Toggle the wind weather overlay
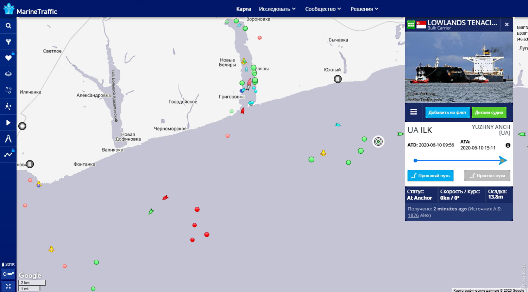This screenshot has width=528, height=292. point(8,90)
